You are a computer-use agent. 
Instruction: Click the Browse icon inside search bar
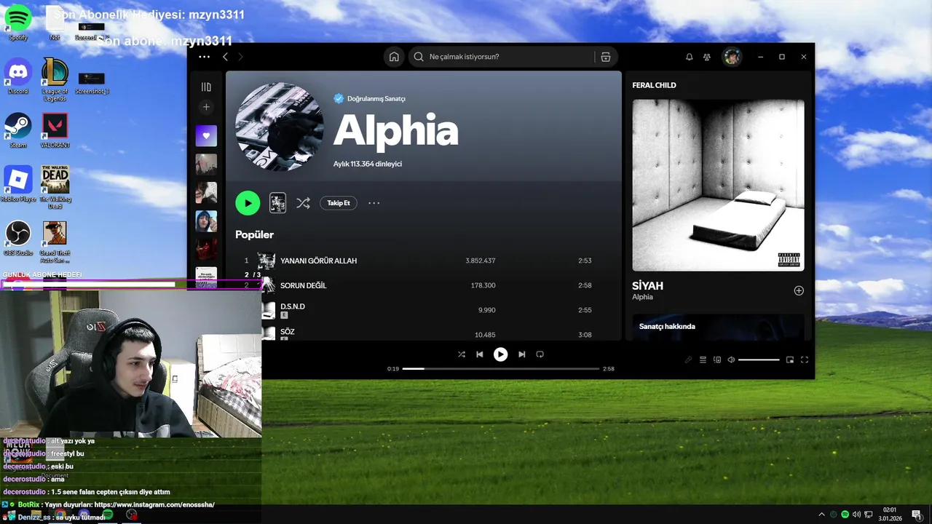605,57
